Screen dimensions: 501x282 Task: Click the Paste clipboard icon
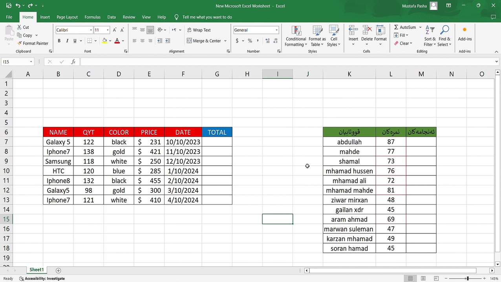point(9,31)
